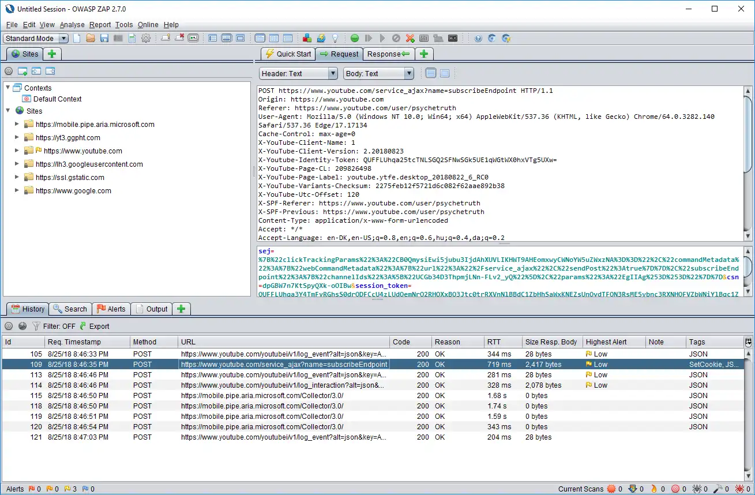Switch to the Alerts tab
The width and height of the screenshot is (755, 495).
111,309
